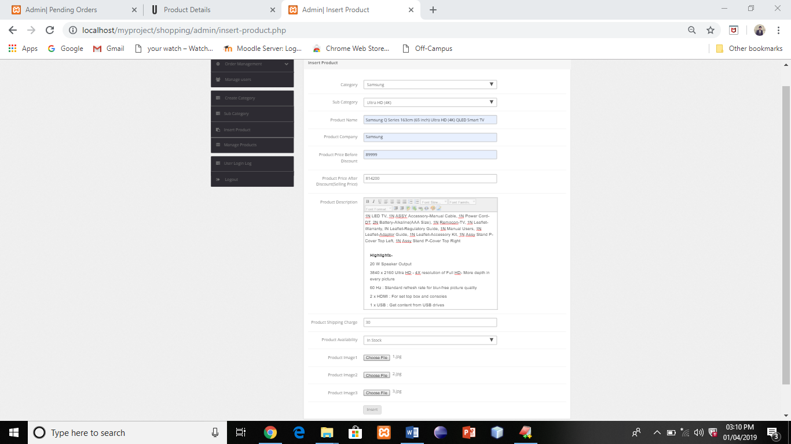Justify description text

[x=404, y=201]
